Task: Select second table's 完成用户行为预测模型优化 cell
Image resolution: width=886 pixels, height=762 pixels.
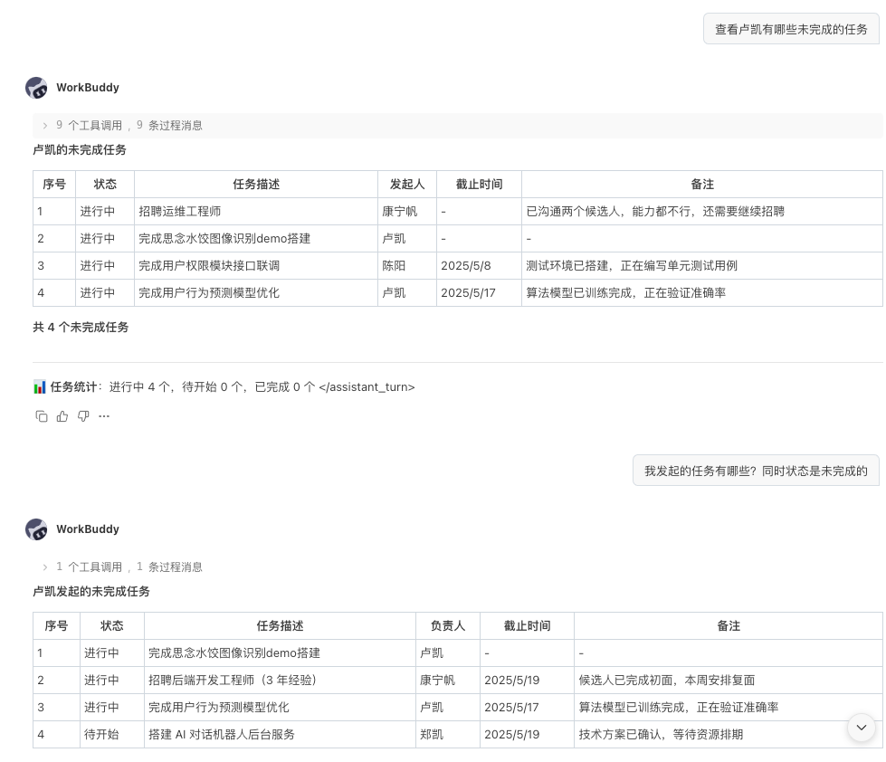Action: pos(280,707)
